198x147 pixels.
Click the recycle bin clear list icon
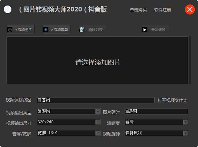(x=82, y=30)
